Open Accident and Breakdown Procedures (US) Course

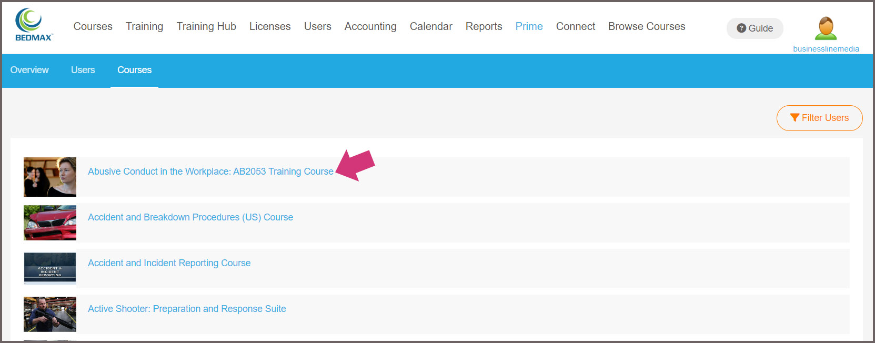(190, 217)
